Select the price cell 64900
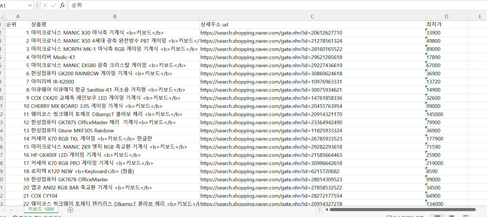 [x=446, y=196]
